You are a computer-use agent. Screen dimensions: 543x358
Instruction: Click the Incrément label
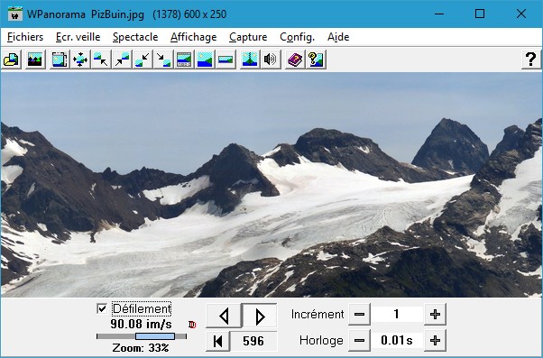[318, 315]
